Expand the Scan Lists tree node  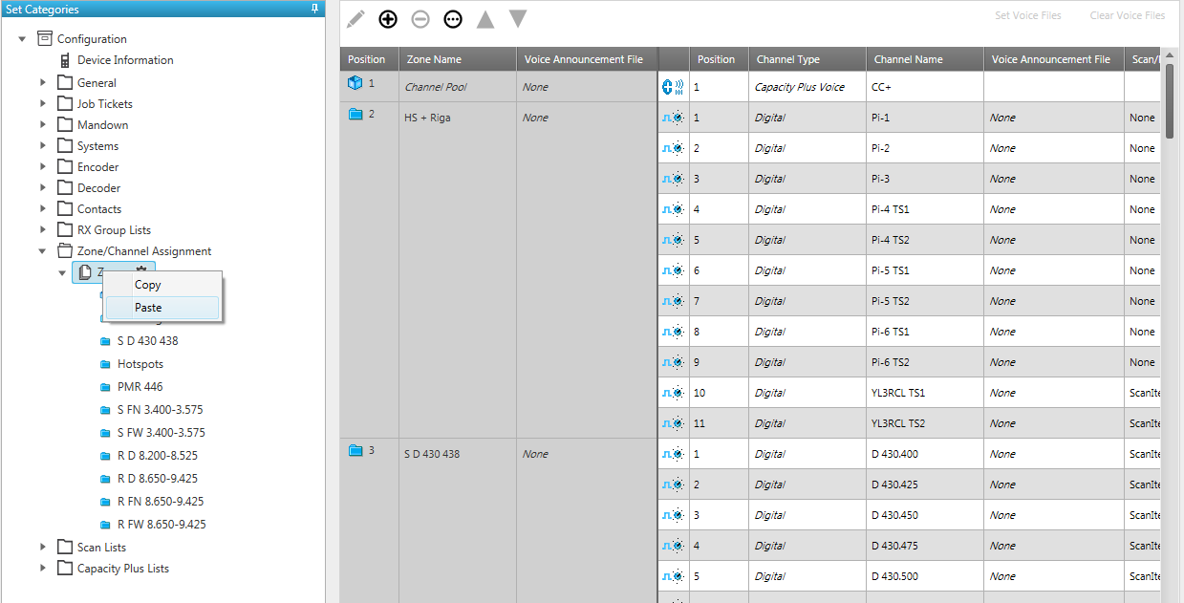tap(43, 548)
